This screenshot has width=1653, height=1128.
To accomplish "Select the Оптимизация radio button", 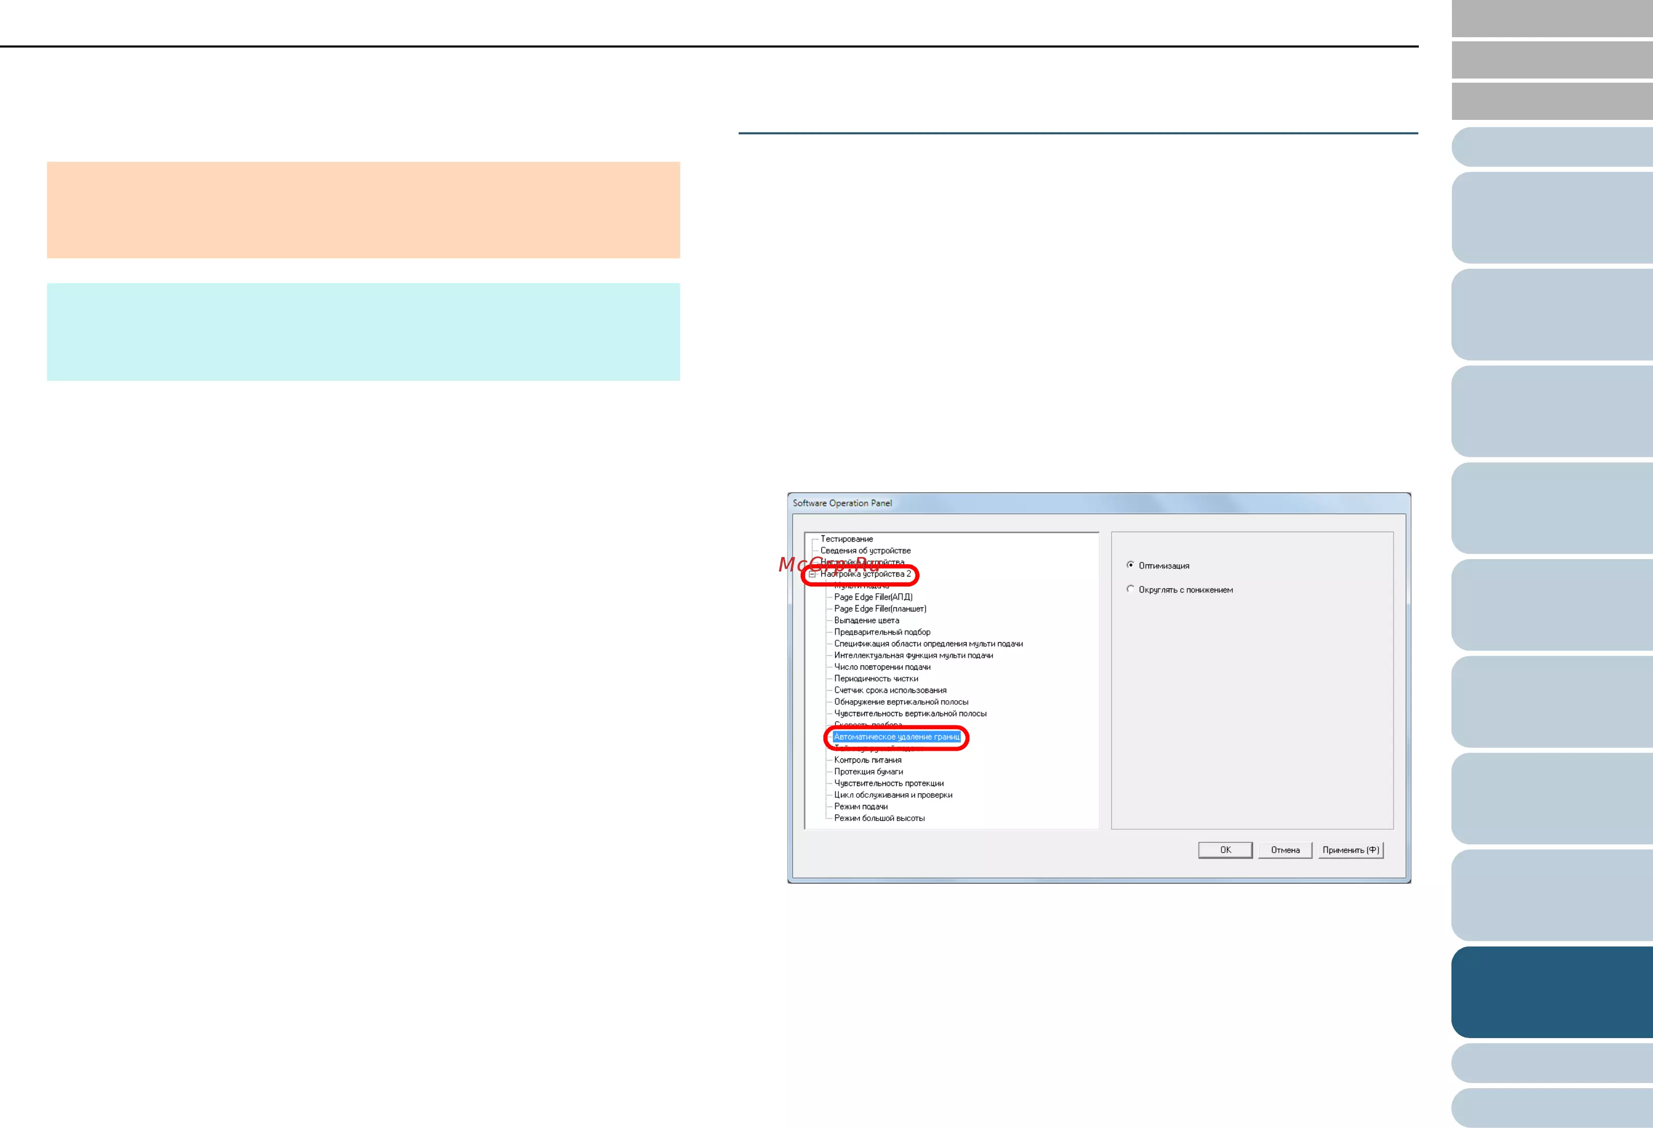I will coord(1130,565).
